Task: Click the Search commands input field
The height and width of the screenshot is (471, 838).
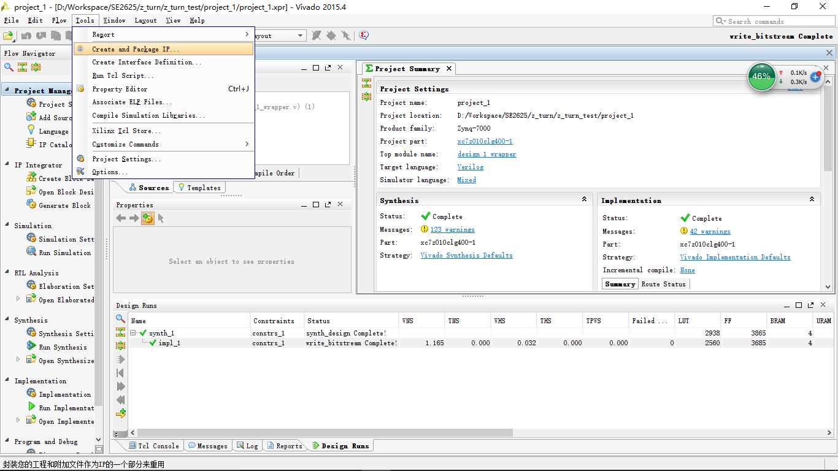Action: [x=774, y=21]
